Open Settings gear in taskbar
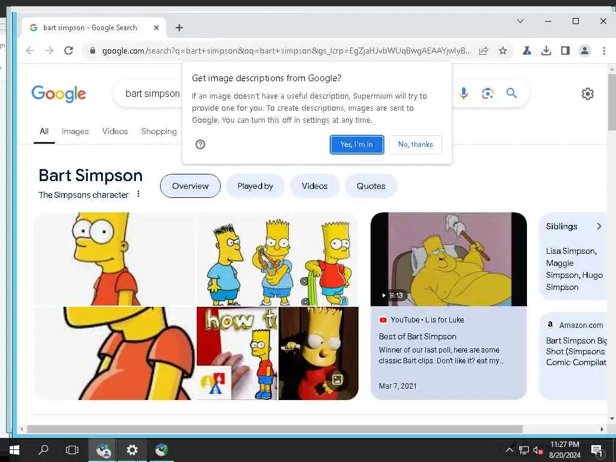 pyautogui.click(x=132, y=450)
